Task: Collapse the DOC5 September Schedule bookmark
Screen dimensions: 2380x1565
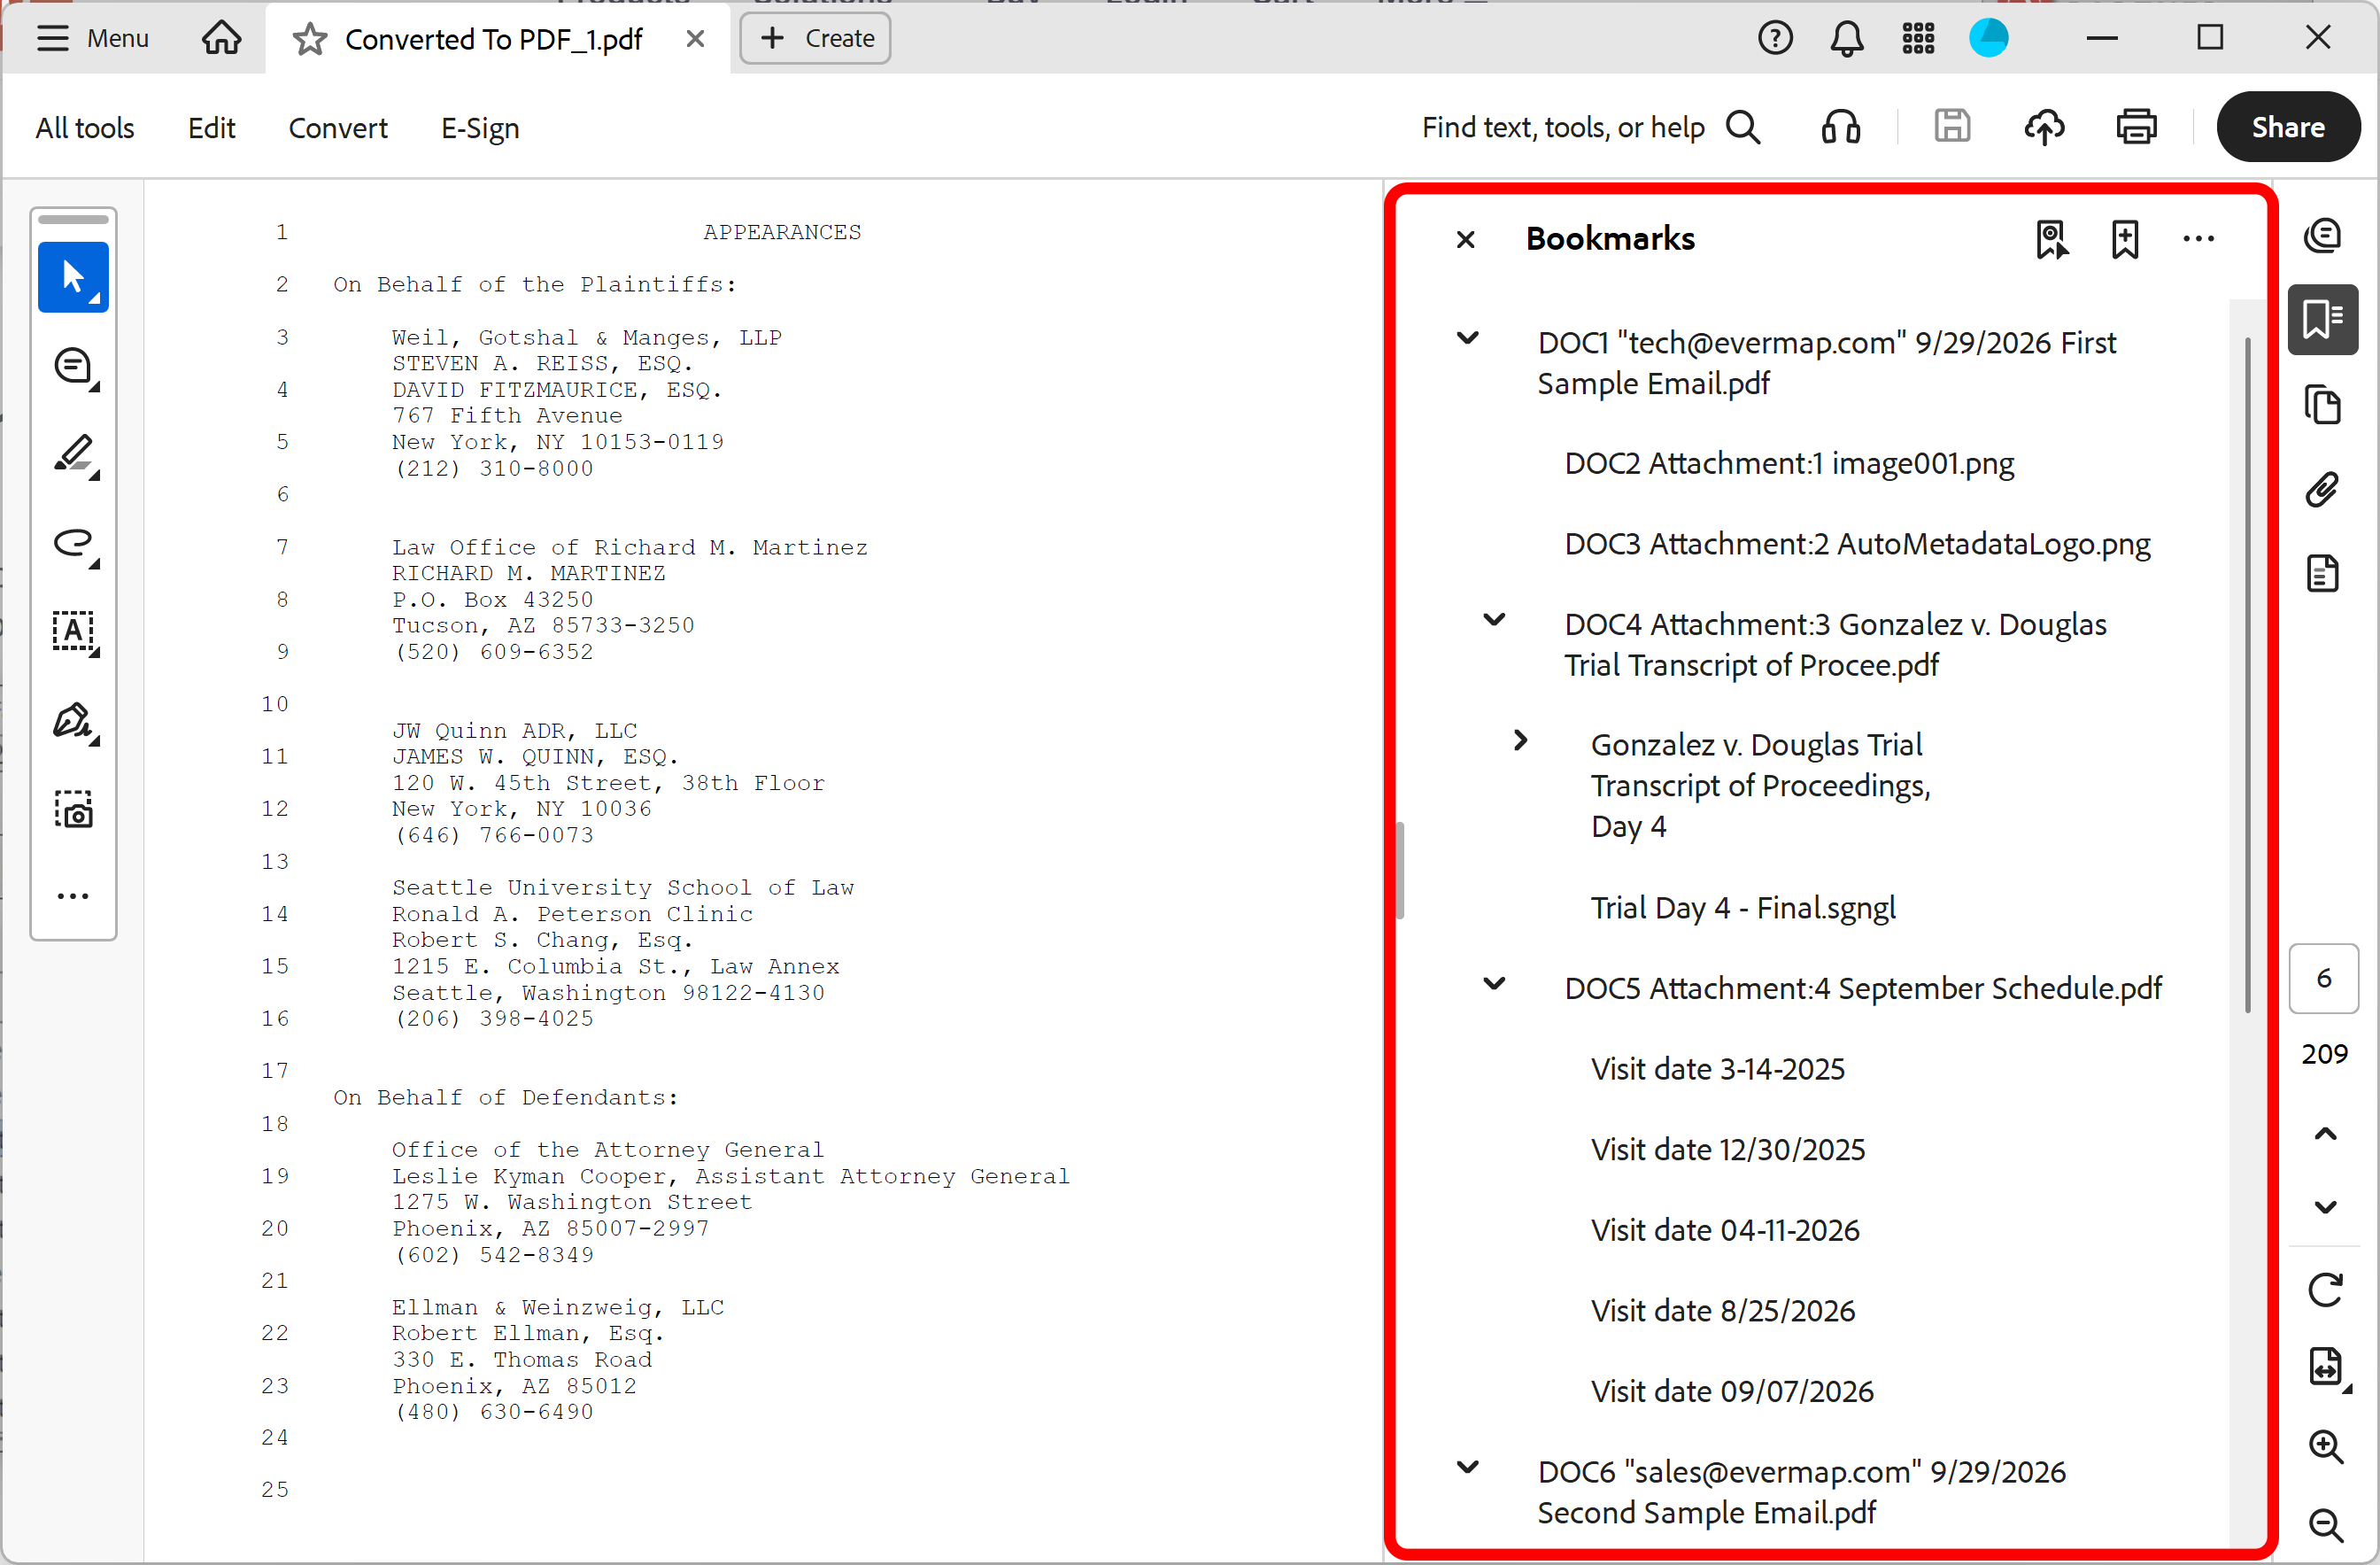Action: pos(1494,984)
